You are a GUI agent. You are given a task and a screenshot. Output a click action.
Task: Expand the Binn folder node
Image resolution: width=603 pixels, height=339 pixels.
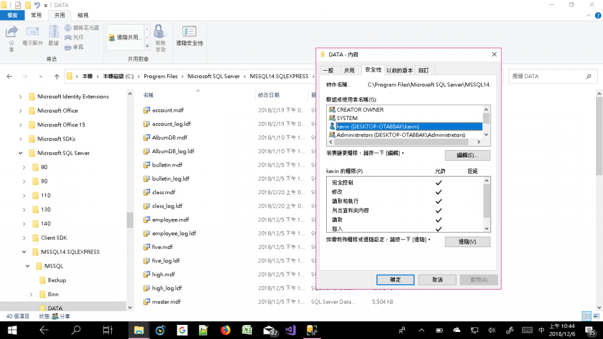click(x=31, y=294)
